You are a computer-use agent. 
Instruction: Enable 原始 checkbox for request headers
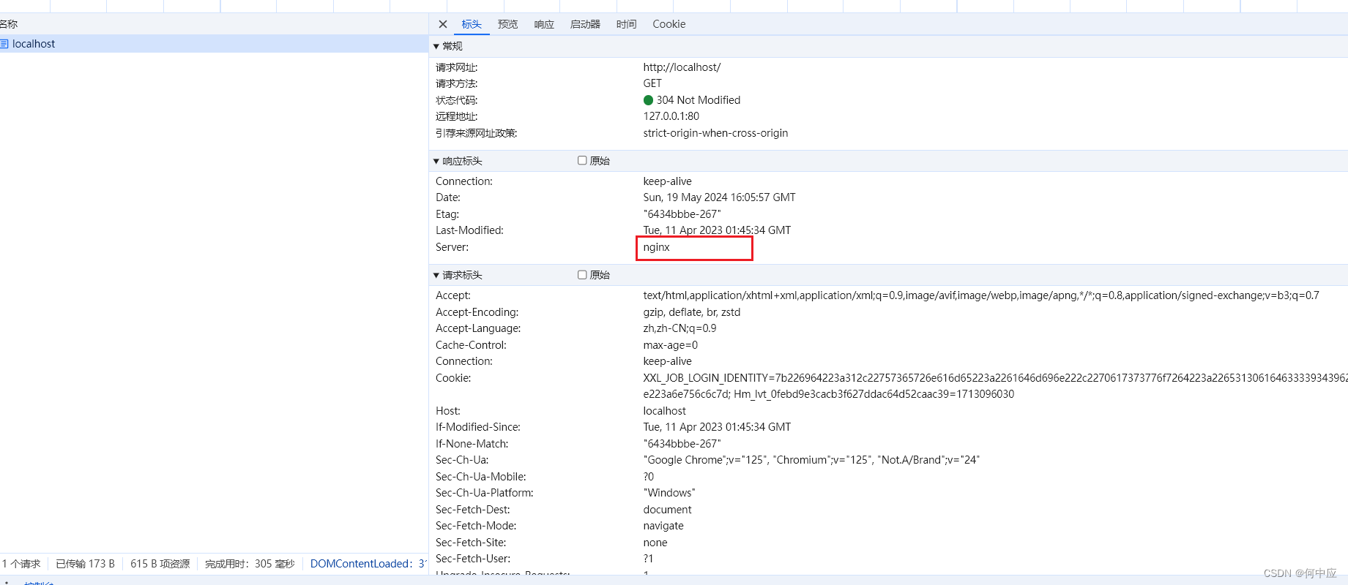point(582,274)
